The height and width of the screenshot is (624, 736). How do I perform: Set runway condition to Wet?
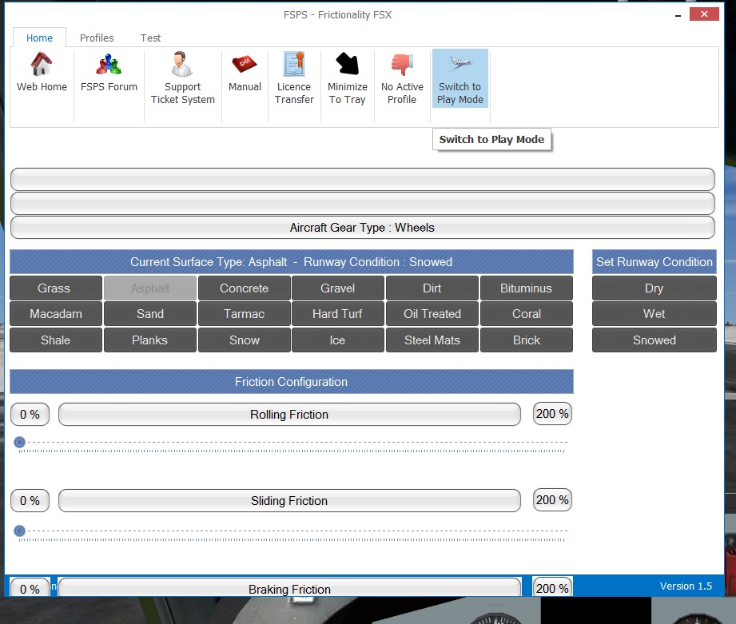coord(654,314)
